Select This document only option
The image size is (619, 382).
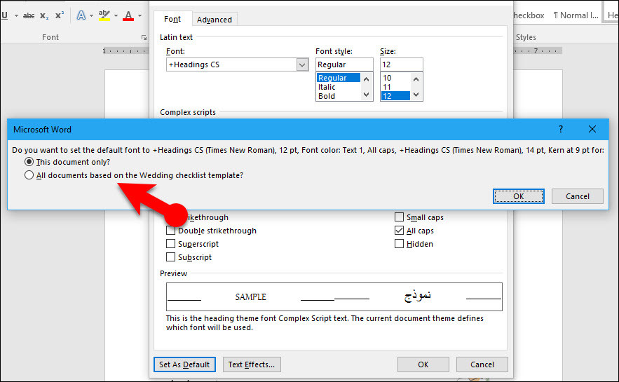pos(67,162)
